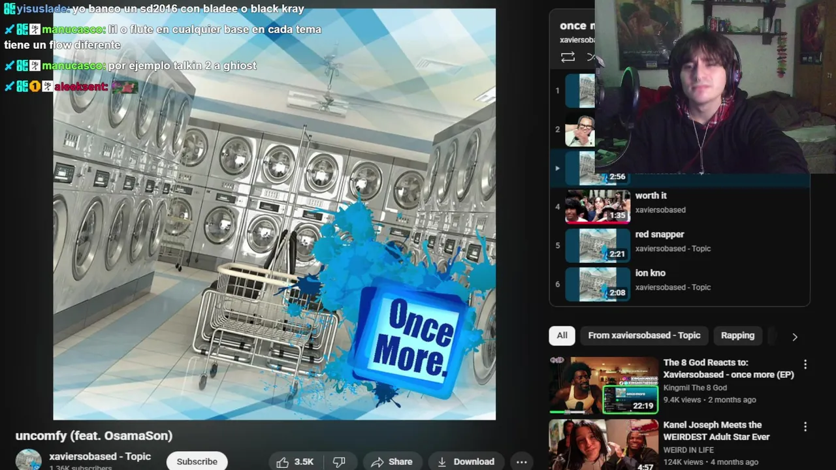Open the 'red snapper' playlist thumbnail
836x470 pixels.
[x=598, y=245]
